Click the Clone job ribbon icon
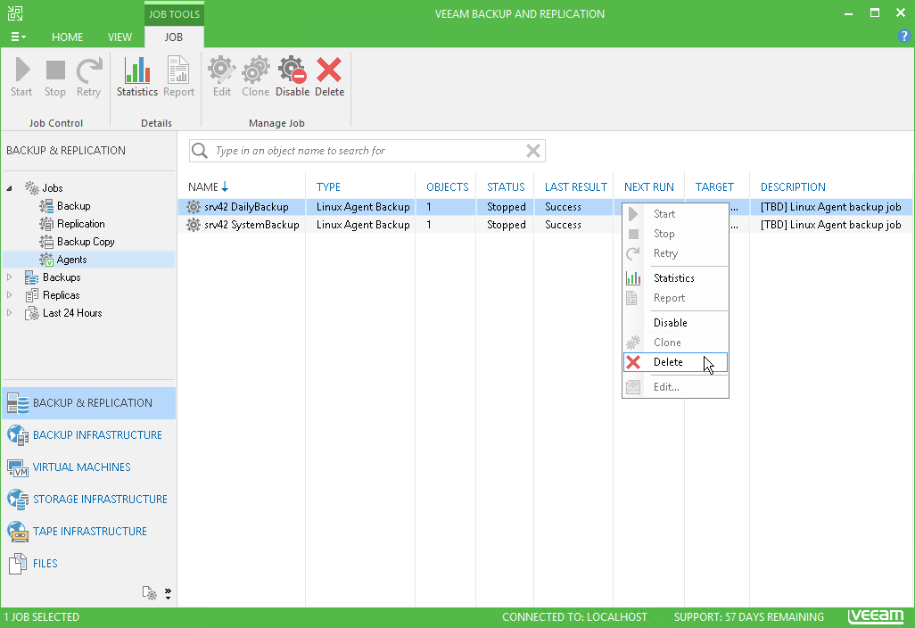Image resolution: width=915 pixels, height=628 pixels. click(256, 77)
